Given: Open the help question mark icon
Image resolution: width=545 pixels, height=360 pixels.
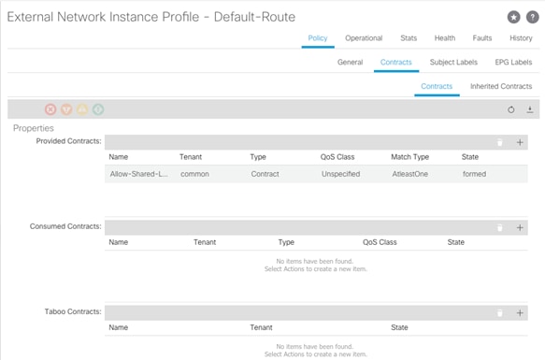Looking at the screenshot, I should (x=532, y=17).
